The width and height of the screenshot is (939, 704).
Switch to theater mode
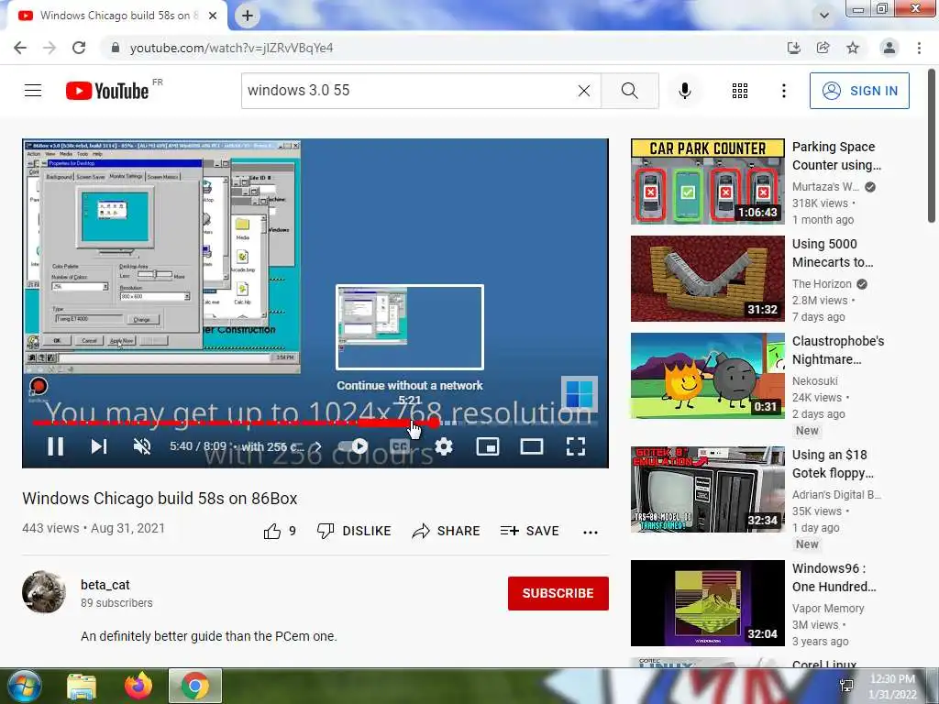click(x=532, y=446)
